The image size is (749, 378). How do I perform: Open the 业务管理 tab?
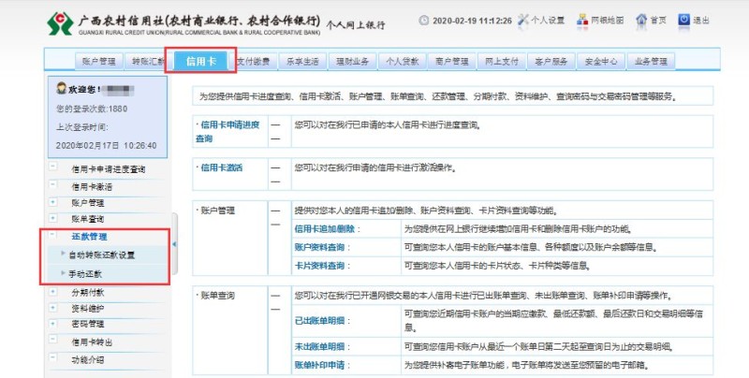650,61
